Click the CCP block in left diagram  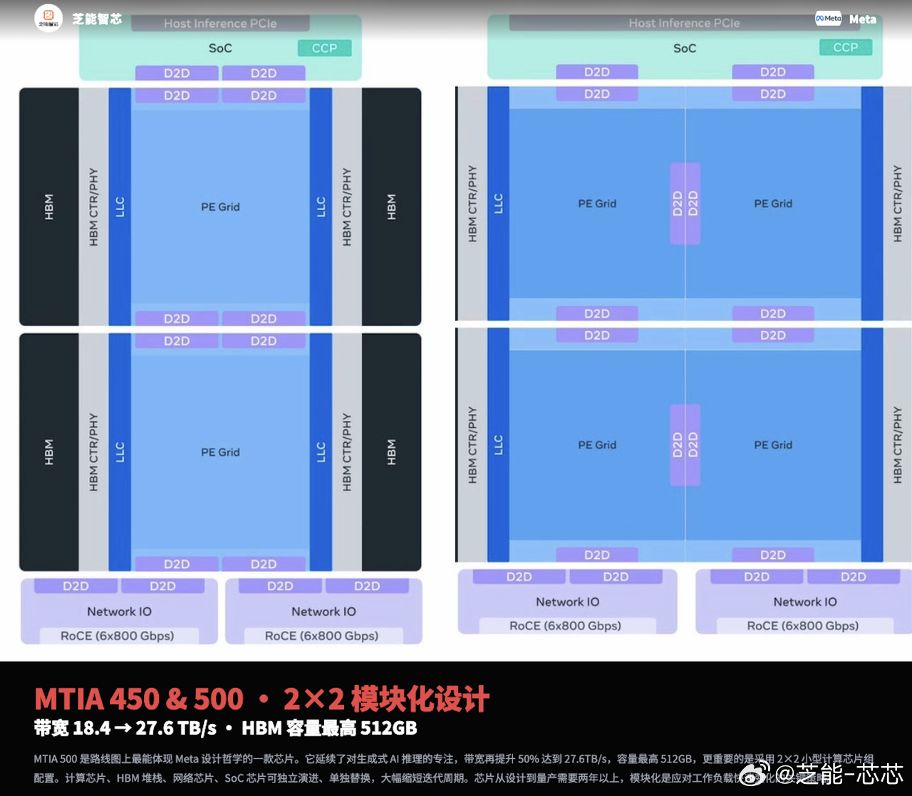tap(324, 48)
